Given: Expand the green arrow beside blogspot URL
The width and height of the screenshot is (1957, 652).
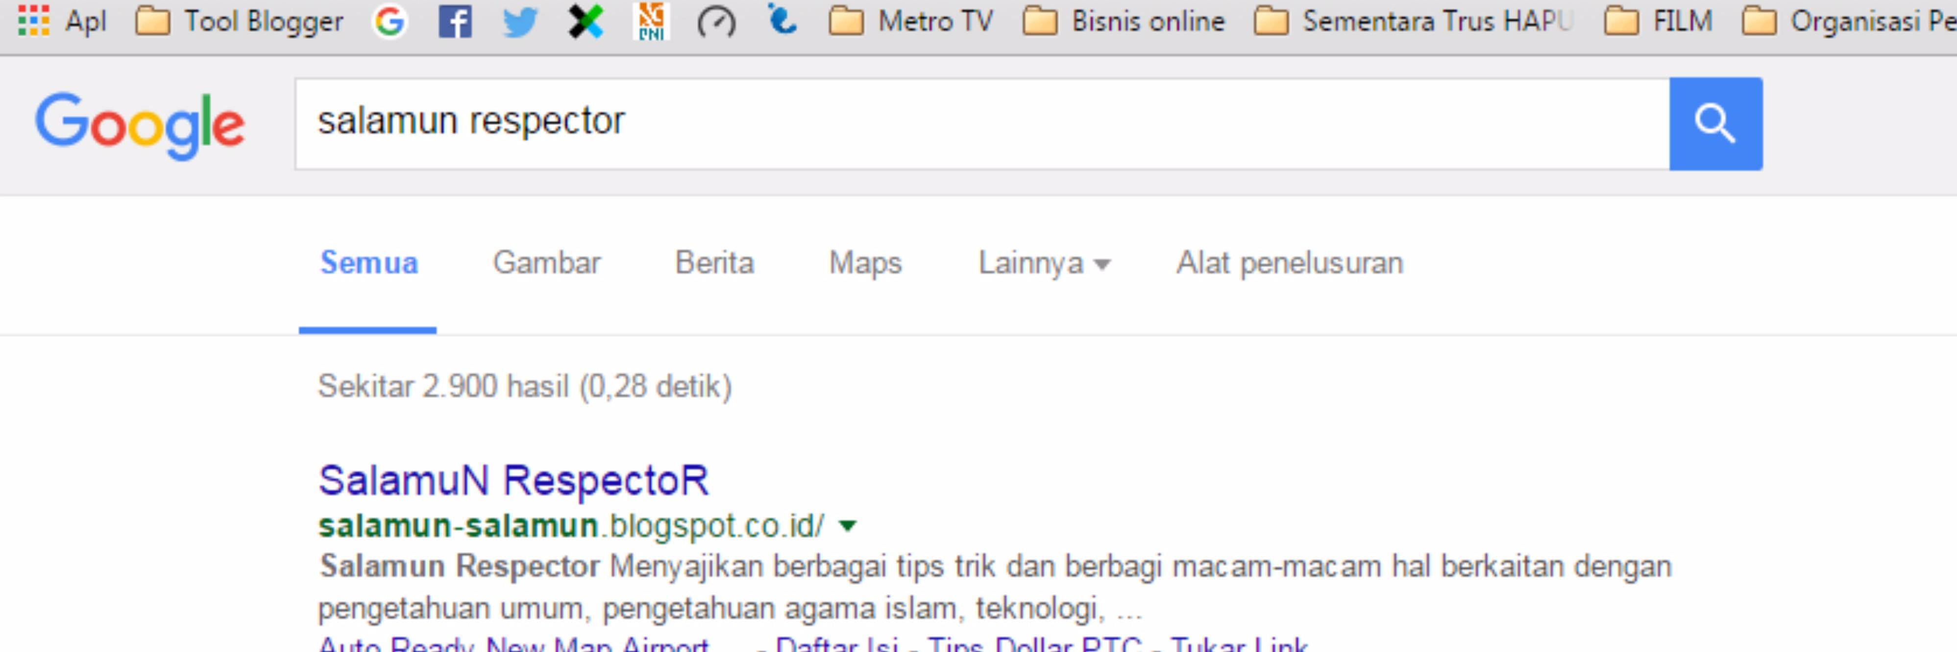Looking at the screenshot, I should (x=848, y=525).
